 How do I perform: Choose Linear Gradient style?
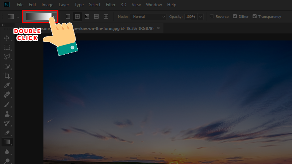point(68,16)
